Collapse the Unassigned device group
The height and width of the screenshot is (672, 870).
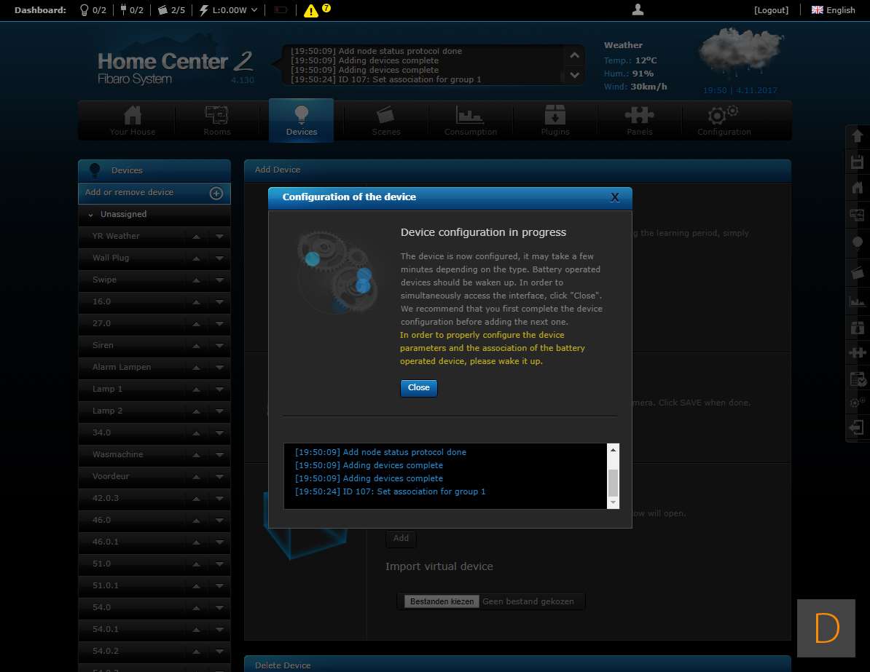click(91, 215)
